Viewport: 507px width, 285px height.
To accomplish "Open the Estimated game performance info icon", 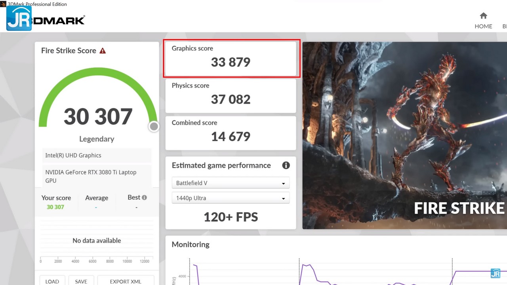I will point(286,165).
